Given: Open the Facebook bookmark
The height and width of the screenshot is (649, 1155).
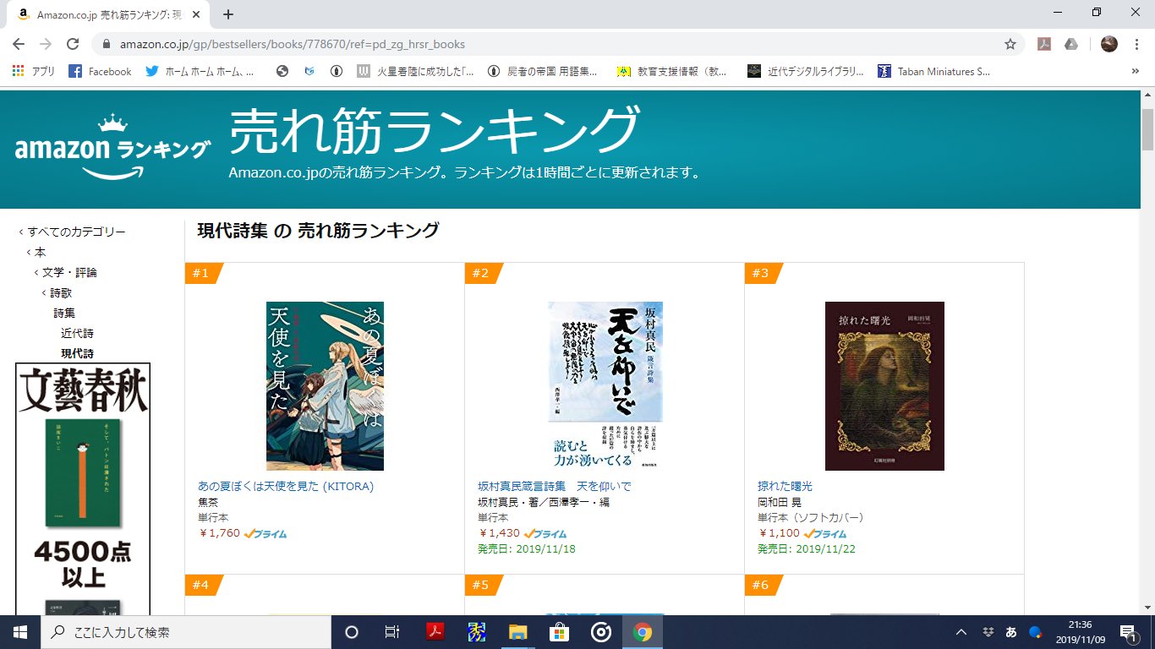Looking at the screenshot, I should [100, 72].
